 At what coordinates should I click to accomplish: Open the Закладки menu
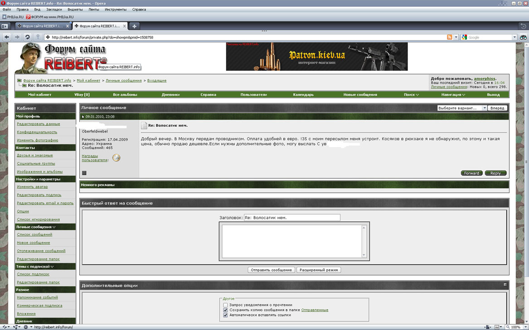coord(53,10)
